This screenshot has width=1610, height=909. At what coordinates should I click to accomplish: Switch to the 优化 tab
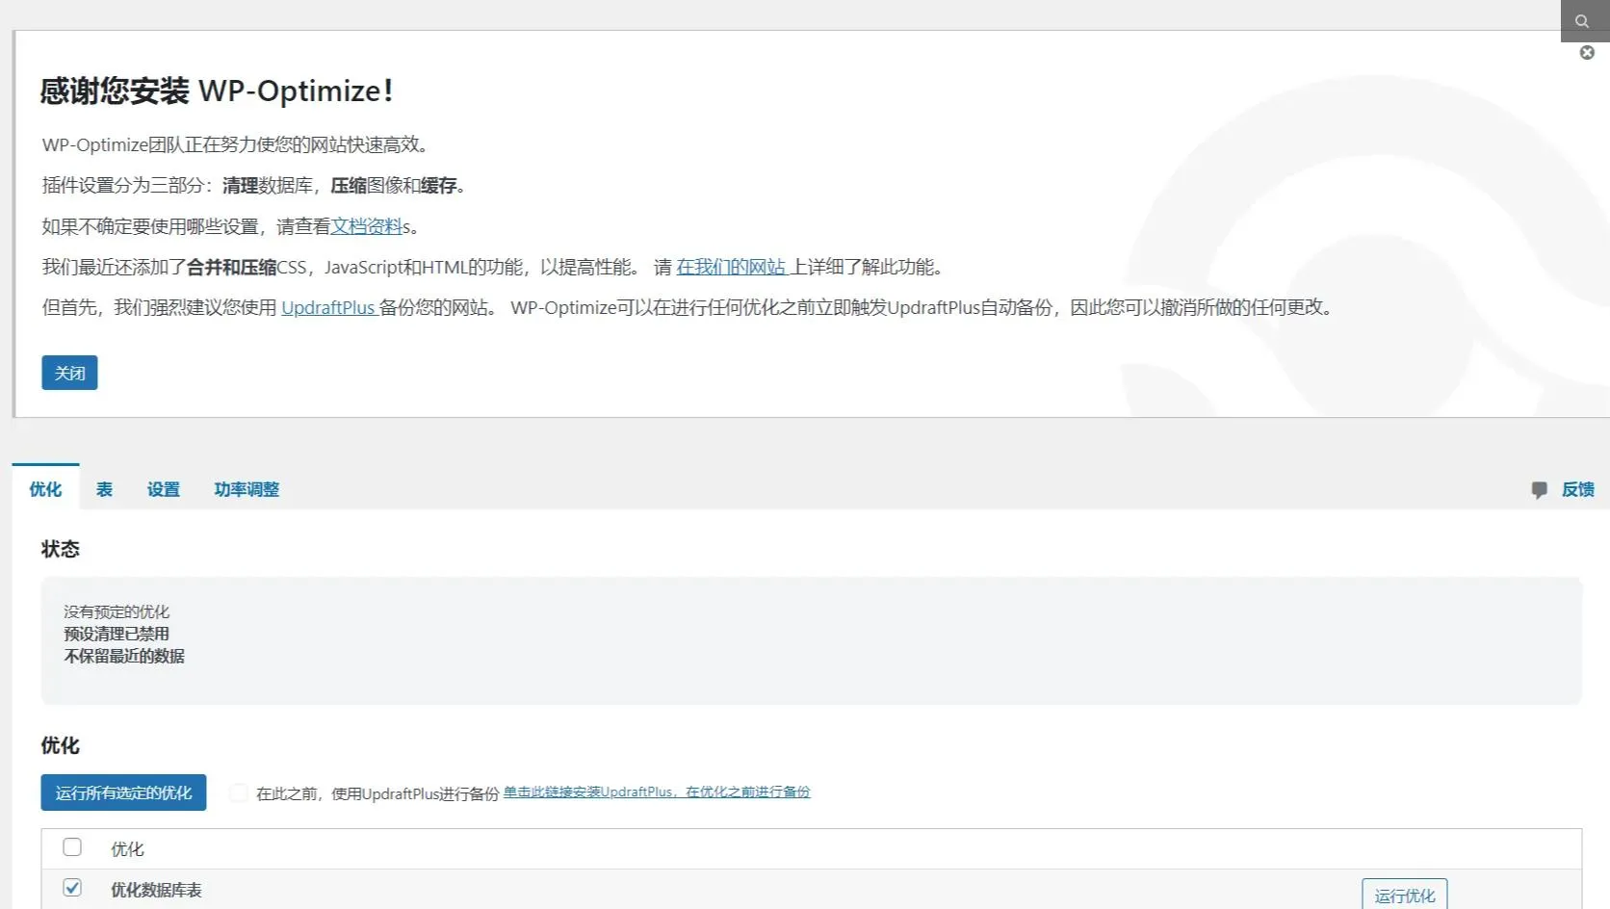click(x=45, y=489)
